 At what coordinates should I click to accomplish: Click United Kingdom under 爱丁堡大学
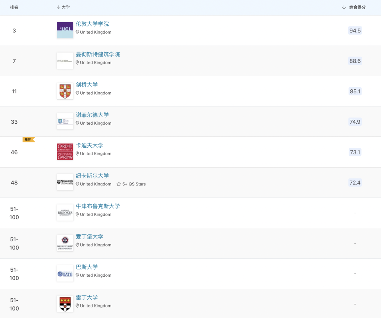96,245
